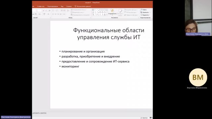This screenshot has height=119, width=212.
Task: Increase the list indent level
Action: click(x=64, y=11)
